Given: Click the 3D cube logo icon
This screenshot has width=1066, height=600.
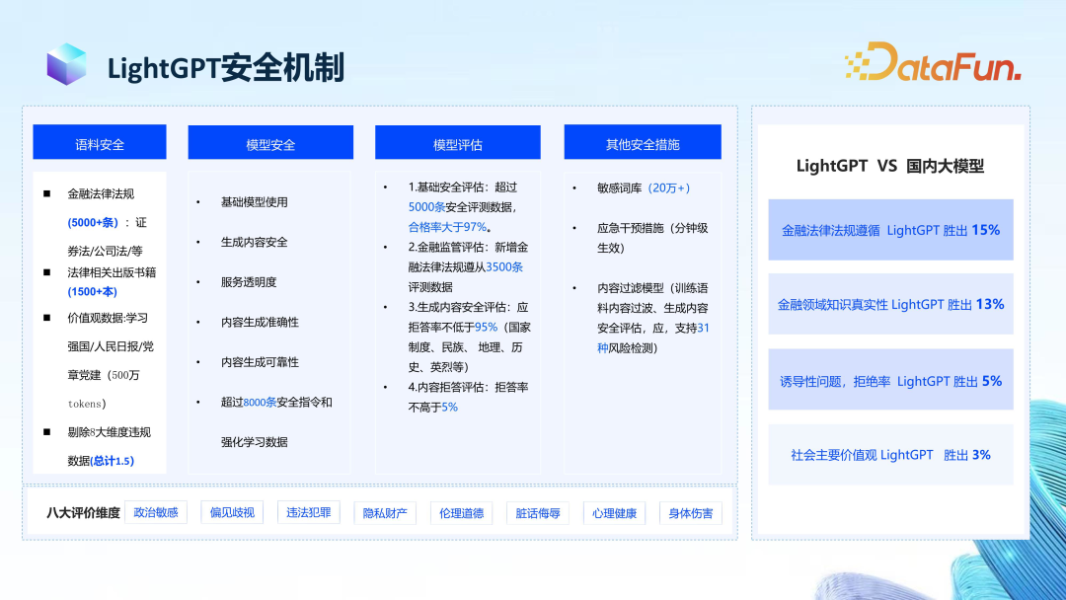Looking at the screenshot, I should pos(66,64).
